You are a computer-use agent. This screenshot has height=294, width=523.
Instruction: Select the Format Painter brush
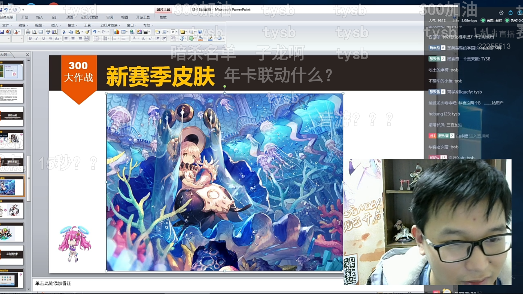(87, 32)
